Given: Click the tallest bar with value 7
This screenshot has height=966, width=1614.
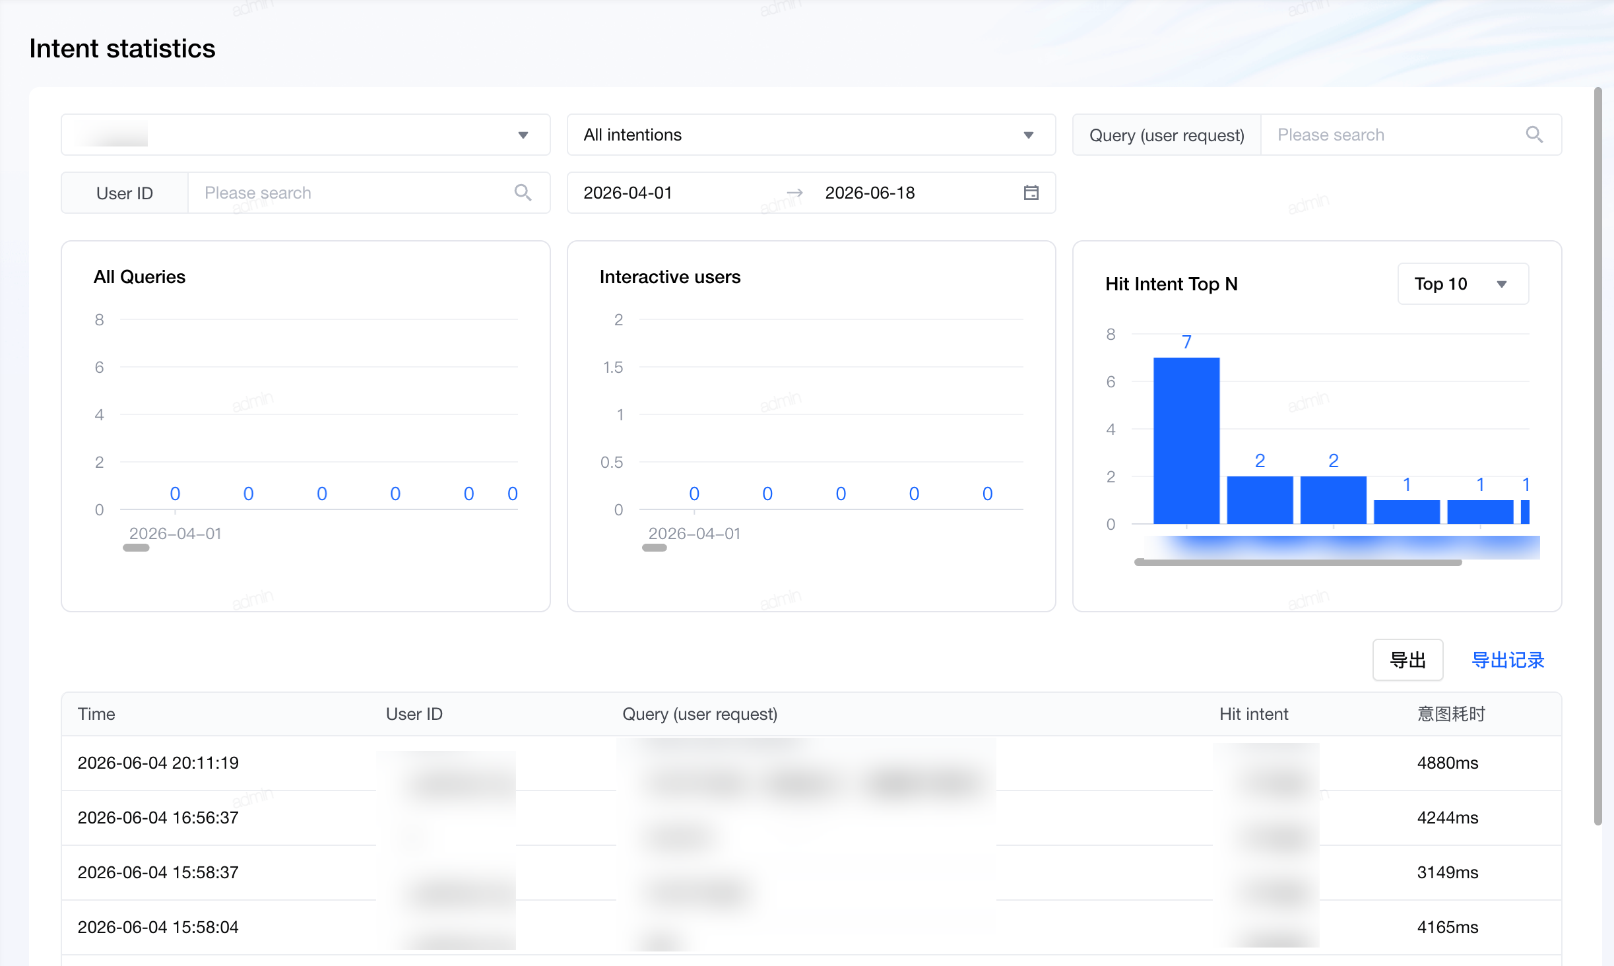Looking at the screenshot, I should [1186, 441].
